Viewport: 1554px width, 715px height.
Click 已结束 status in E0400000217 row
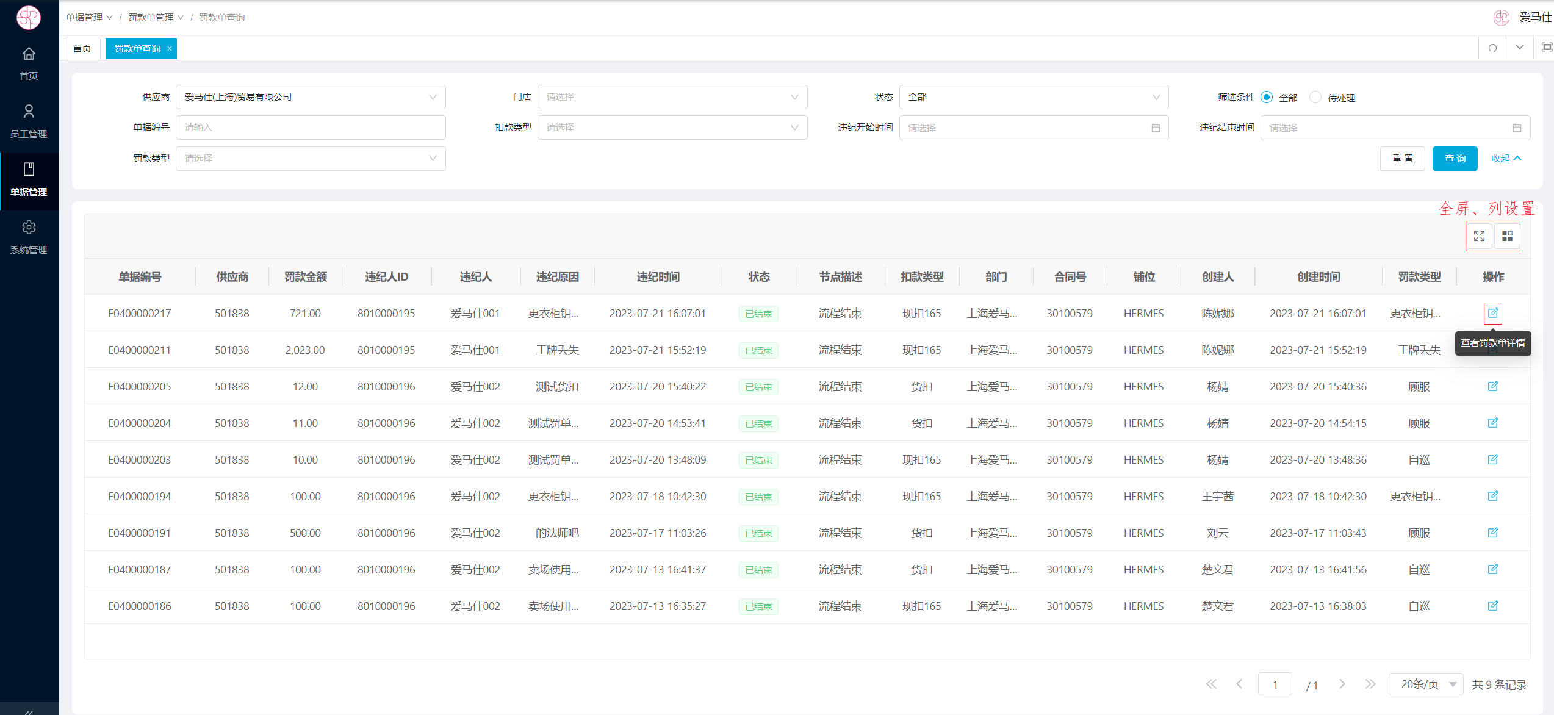[758, 314]
